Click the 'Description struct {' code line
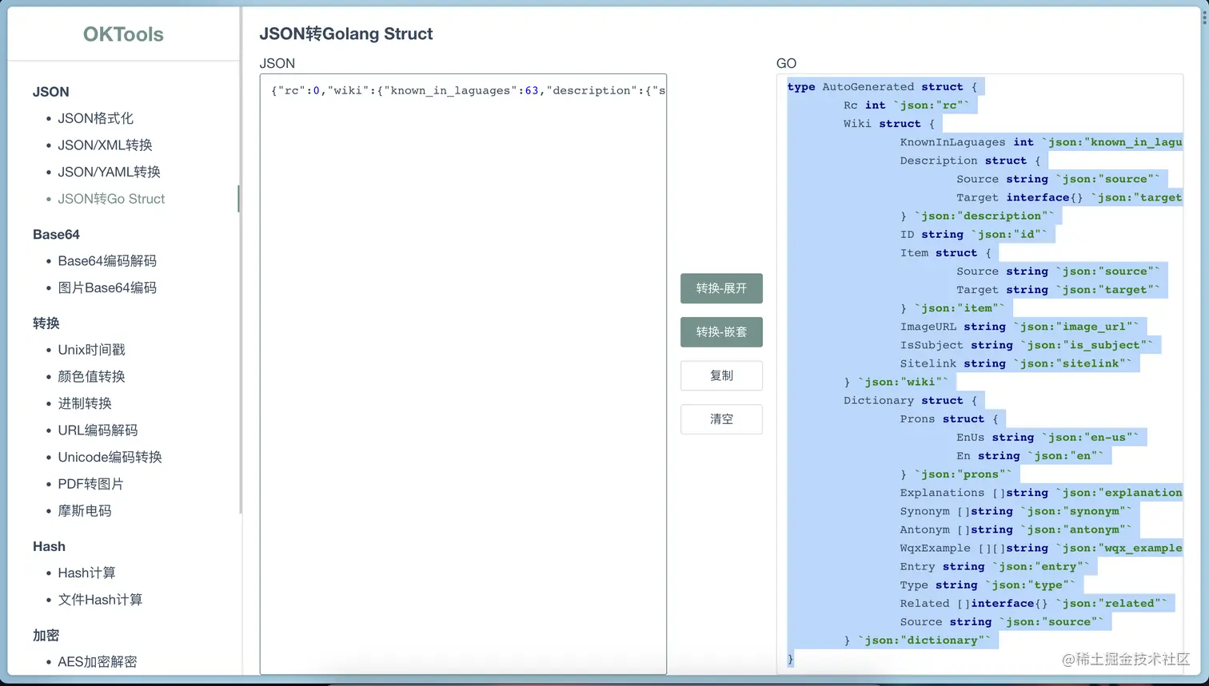Screen dimensions: 1209x686 [x=970, y=161]
